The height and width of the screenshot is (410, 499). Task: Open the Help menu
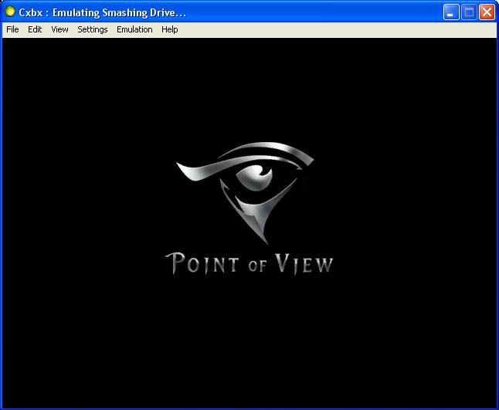[170, 29]
